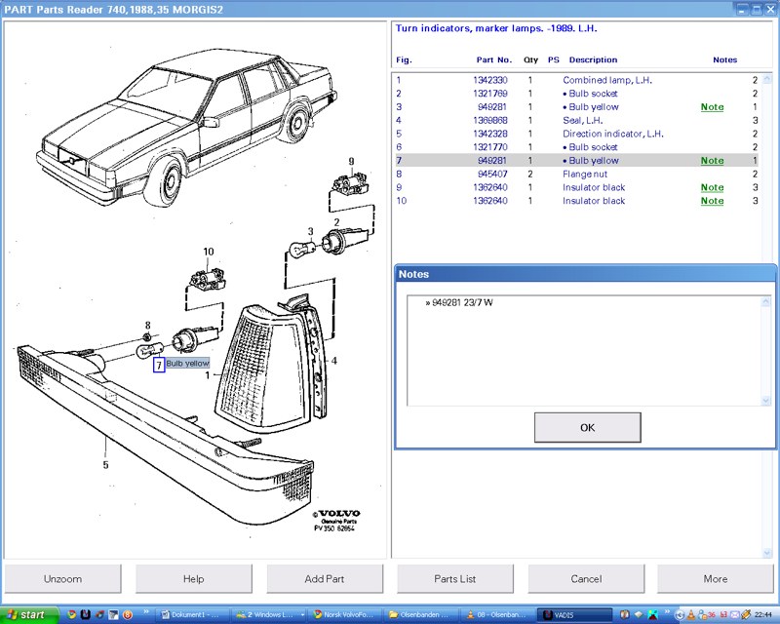This screenshot has width=780, height=624.
Task: Click Notes text area scrollbar down arrow
Action: (x=765, y=400)
